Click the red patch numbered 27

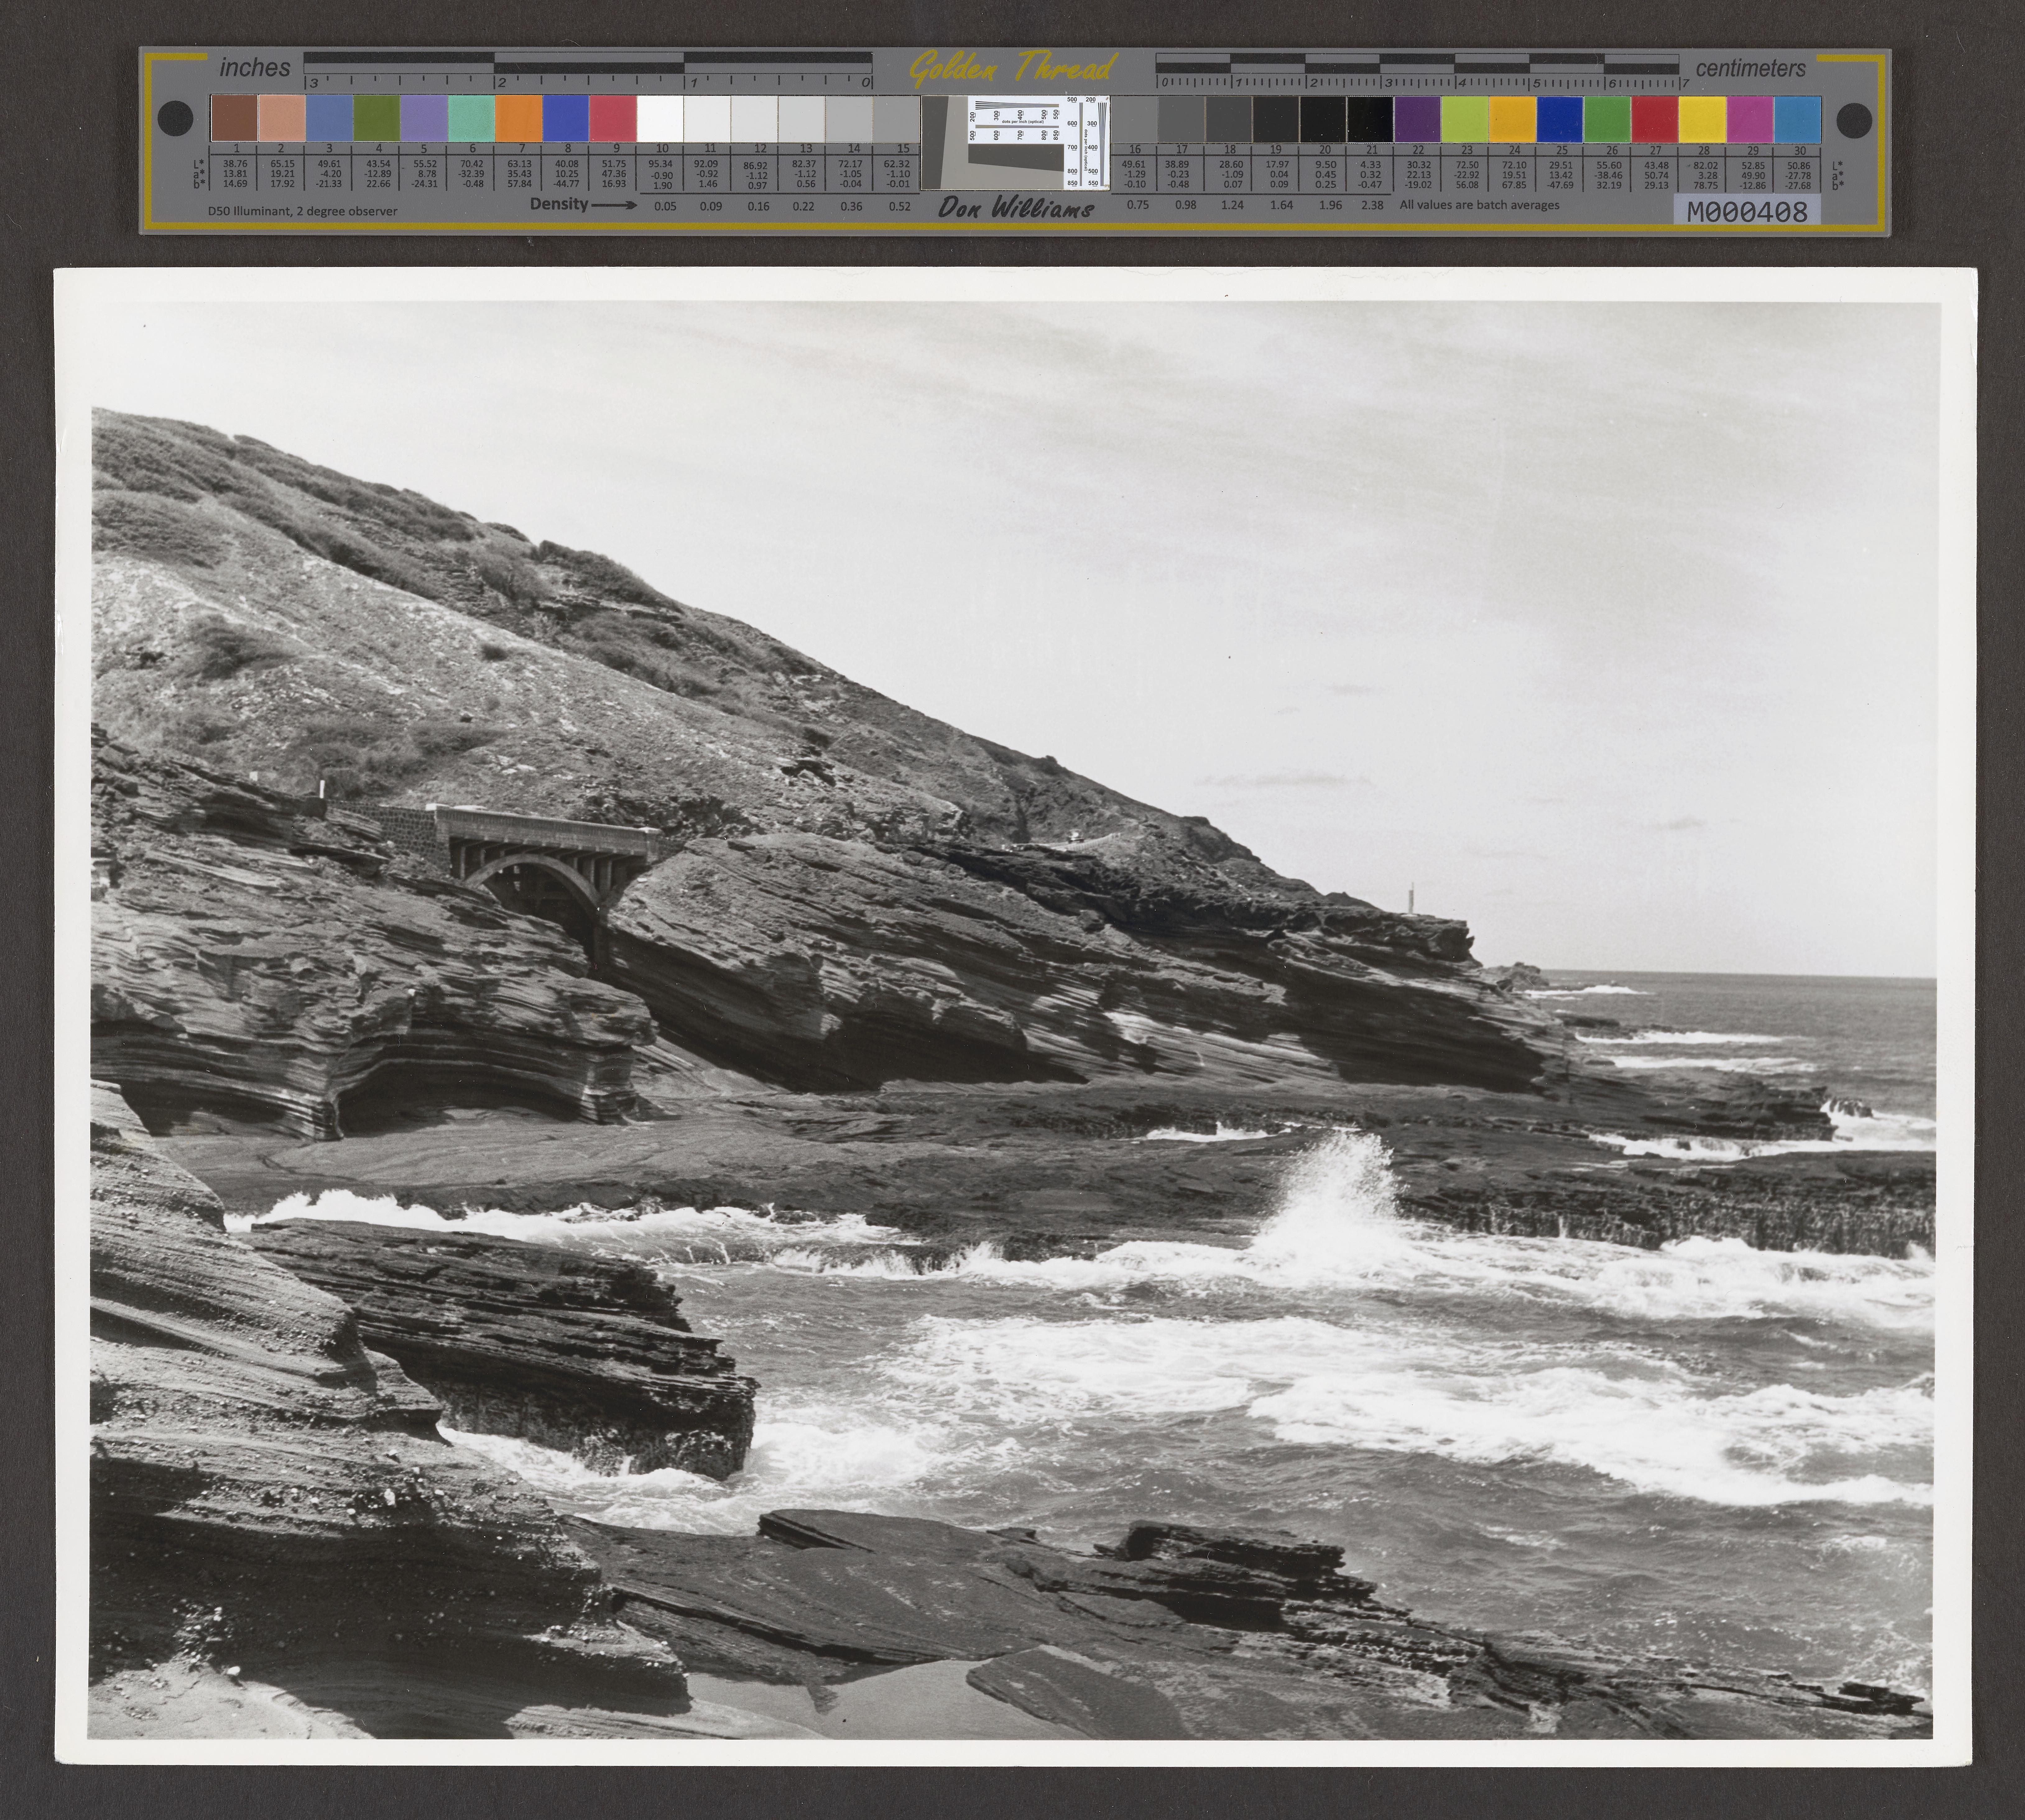tap(1655, 118)
